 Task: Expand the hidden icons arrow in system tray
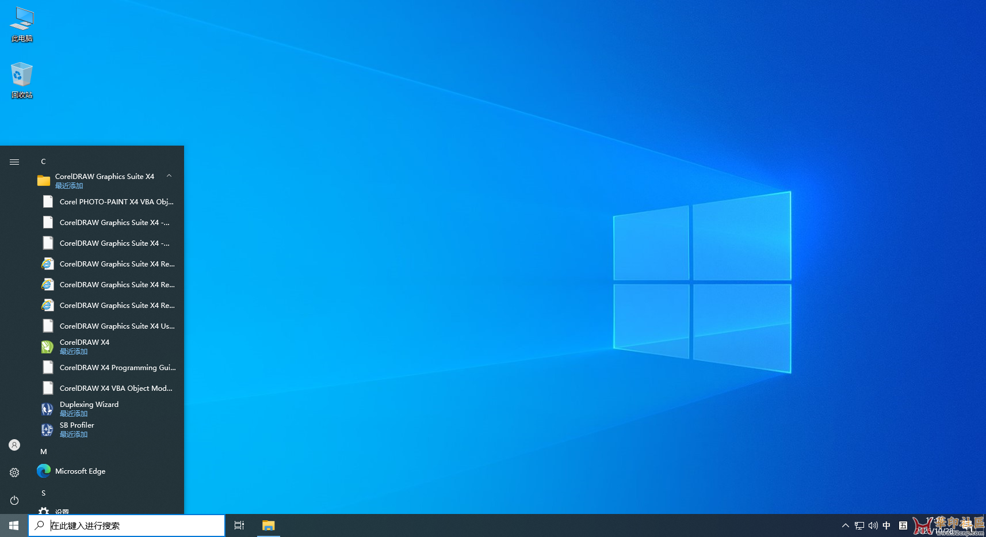point(845,525)
